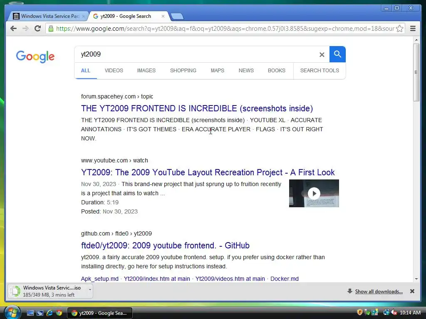Go back with the browser back arrow
This screenshot has width=426, height=319.
[x=13, y=29]
